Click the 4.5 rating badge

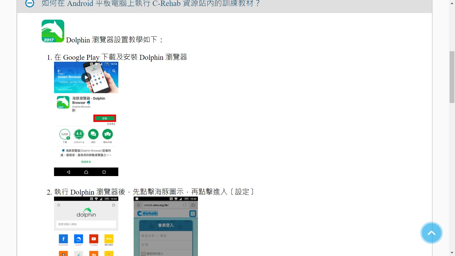point(79,134)
